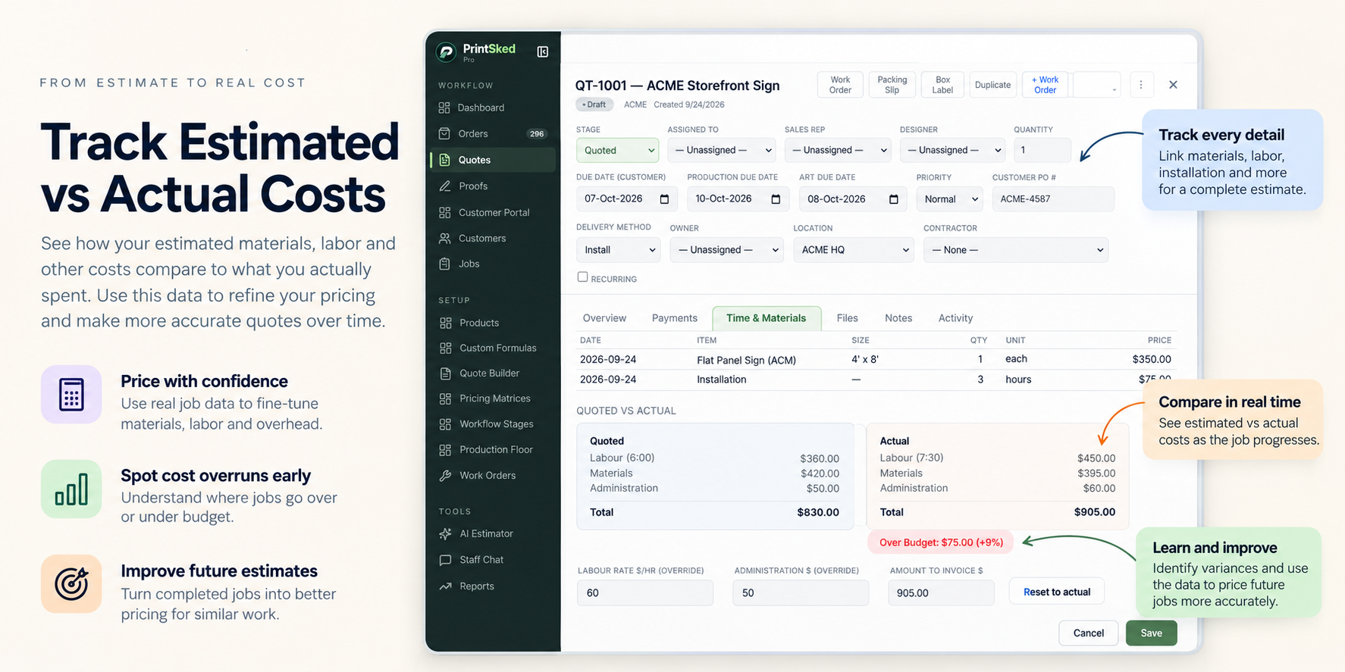The height and width of the screenshot is (672, 1345).
Task: Expand the Stage dropdown showing Quoted
Action: pos(617,150)
